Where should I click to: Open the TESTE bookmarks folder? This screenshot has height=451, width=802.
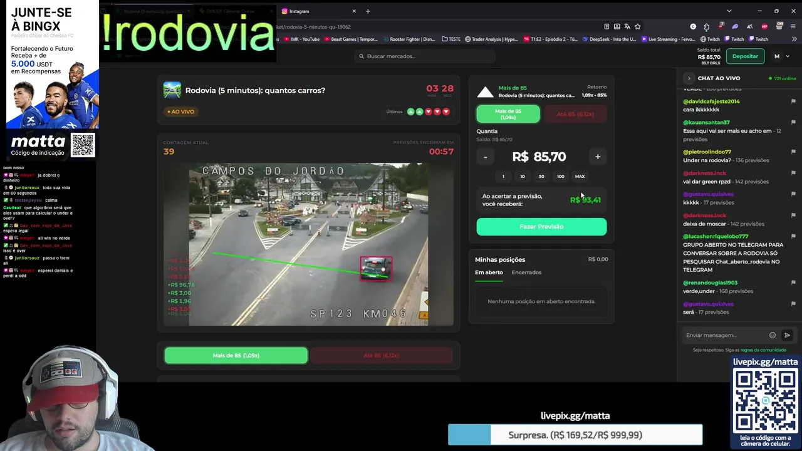click(x=451, y=39)
